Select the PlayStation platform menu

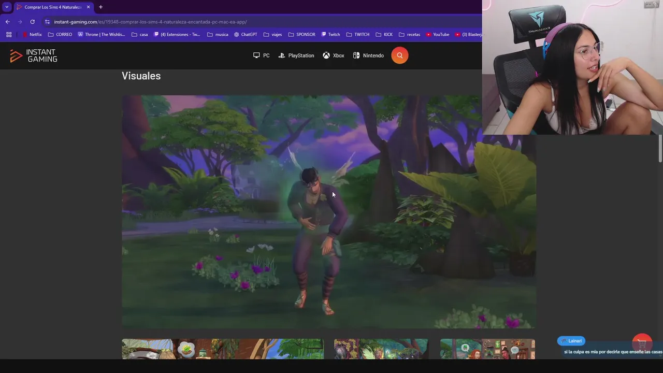coord(296,55)
